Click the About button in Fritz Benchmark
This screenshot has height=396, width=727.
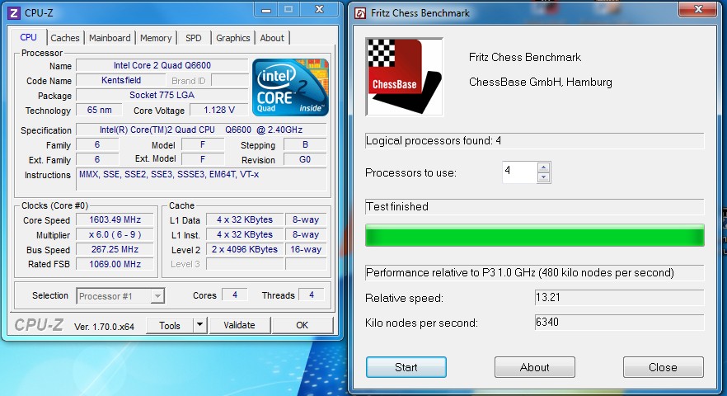(x=535, y=367)
